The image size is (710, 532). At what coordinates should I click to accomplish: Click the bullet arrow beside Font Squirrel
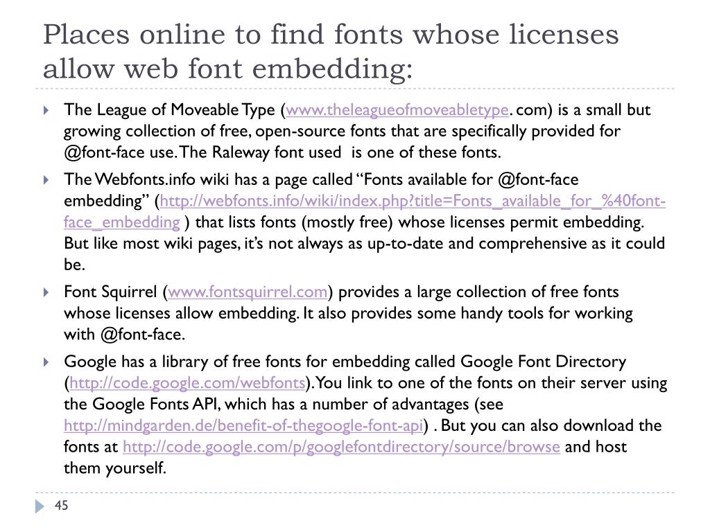(x=46, y=292)
